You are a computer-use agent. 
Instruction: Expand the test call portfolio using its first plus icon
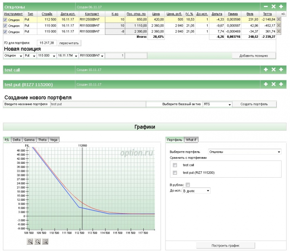pos(266,70)
